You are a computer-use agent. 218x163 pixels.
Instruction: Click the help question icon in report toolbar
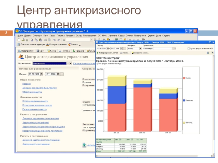[212, 53]
